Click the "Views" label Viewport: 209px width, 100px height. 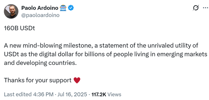(x=114, y=94)
